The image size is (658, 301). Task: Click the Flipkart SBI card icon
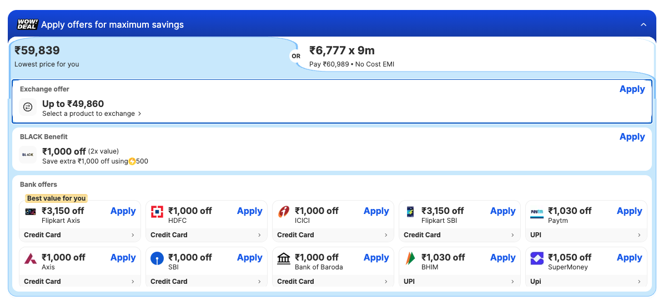(410, 212)
